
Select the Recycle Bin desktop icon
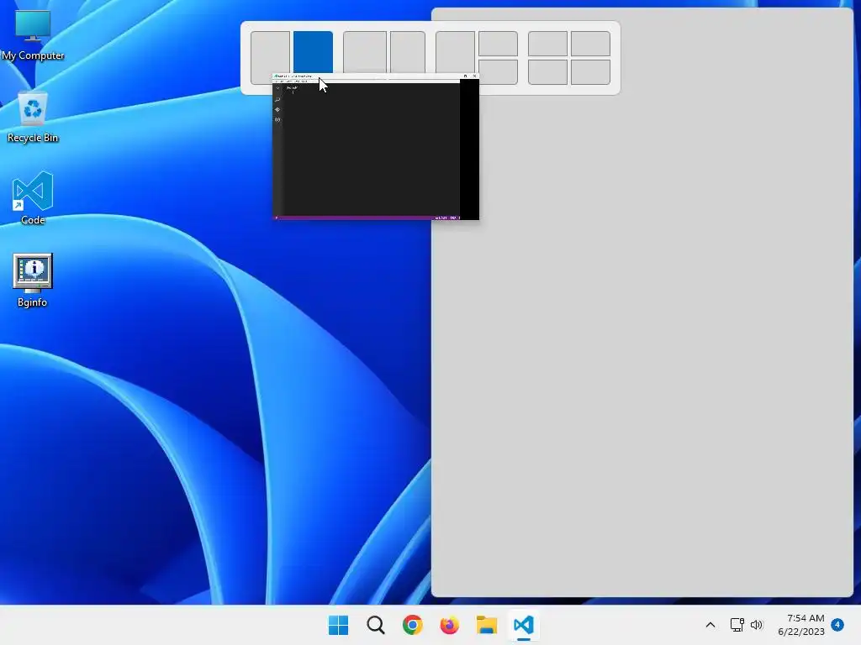(x=33, y=118)
